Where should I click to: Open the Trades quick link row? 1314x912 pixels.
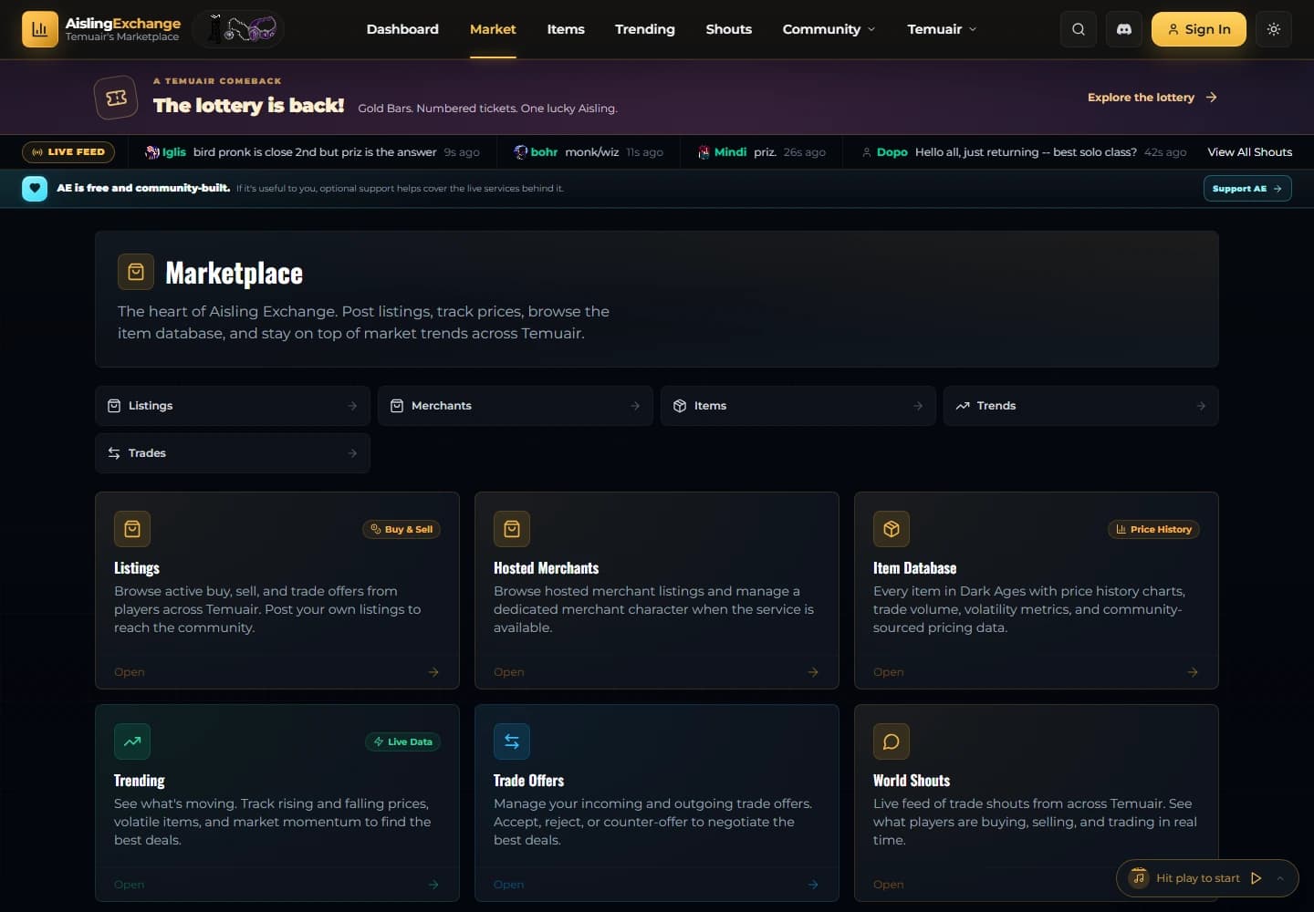(x=233, y=453)
